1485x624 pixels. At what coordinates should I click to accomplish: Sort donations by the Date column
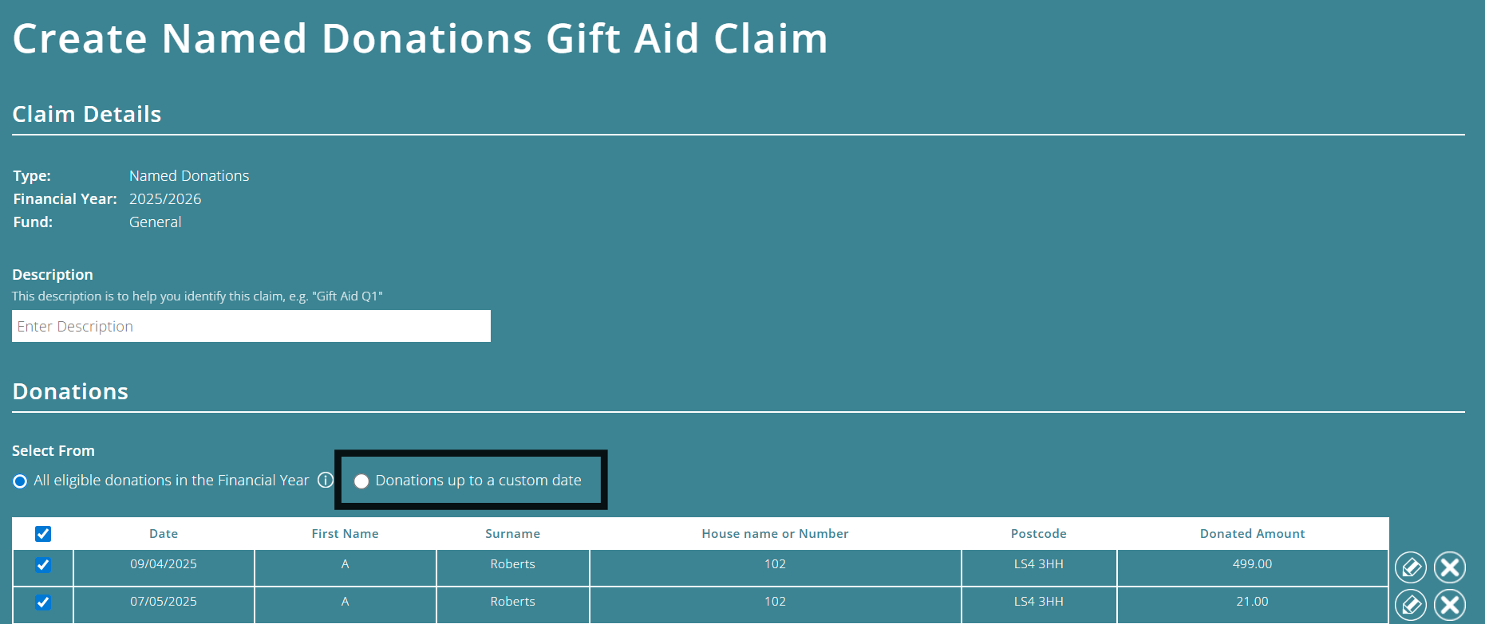pyautogui.click(x=164, y=533)
